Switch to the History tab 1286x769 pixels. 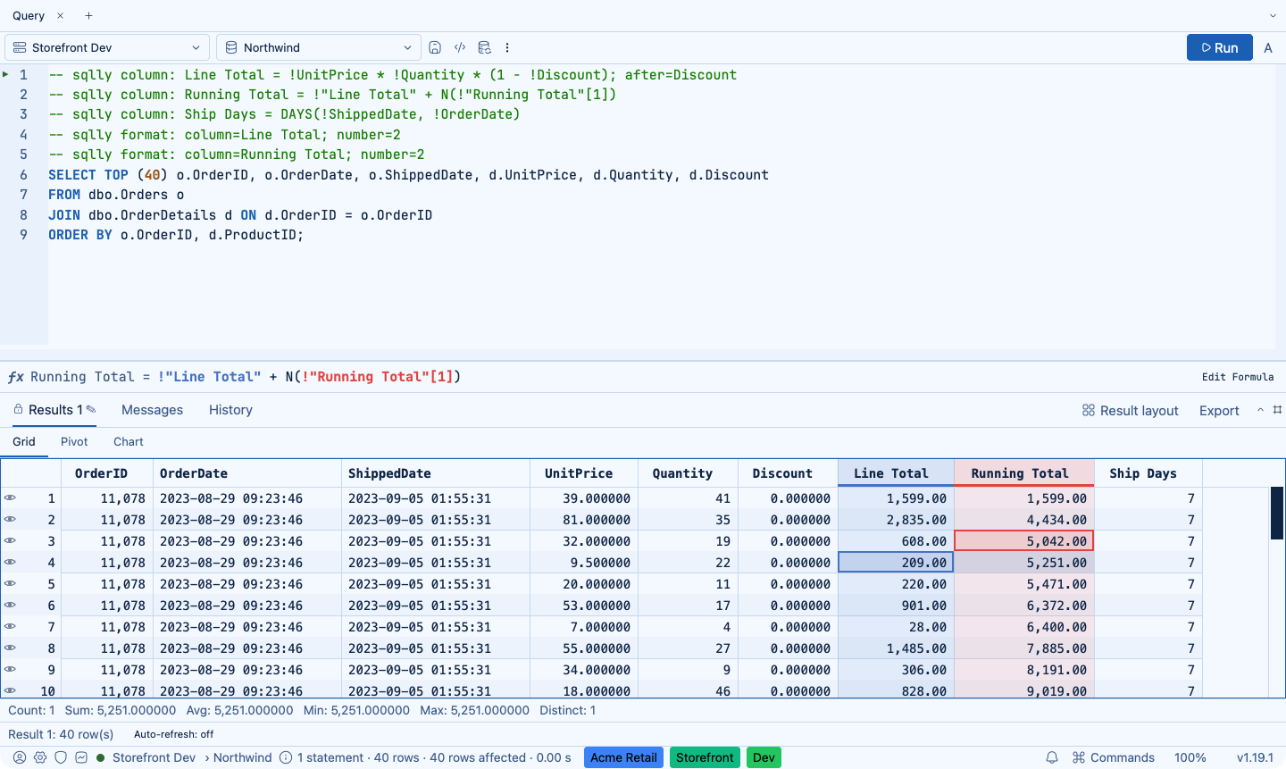coord(230,409)
